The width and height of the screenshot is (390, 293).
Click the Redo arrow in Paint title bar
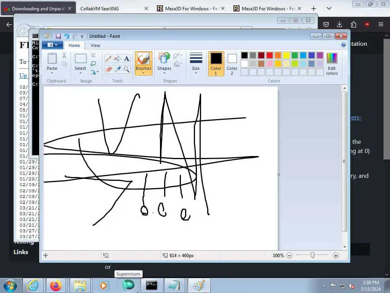click(75, 36)
